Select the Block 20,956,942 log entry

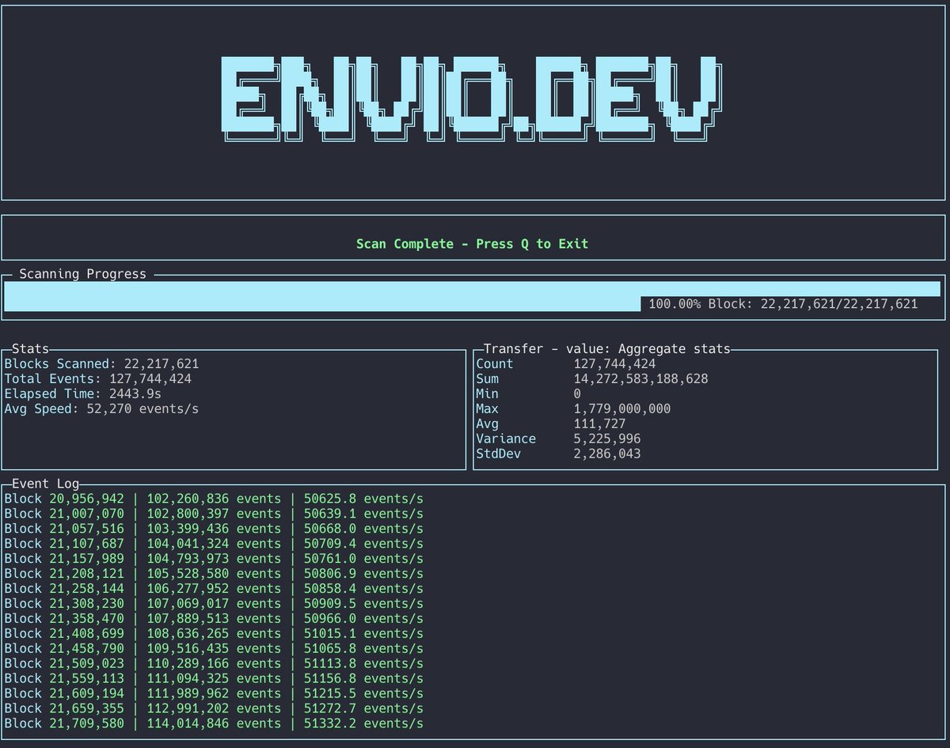pos(214,499)
